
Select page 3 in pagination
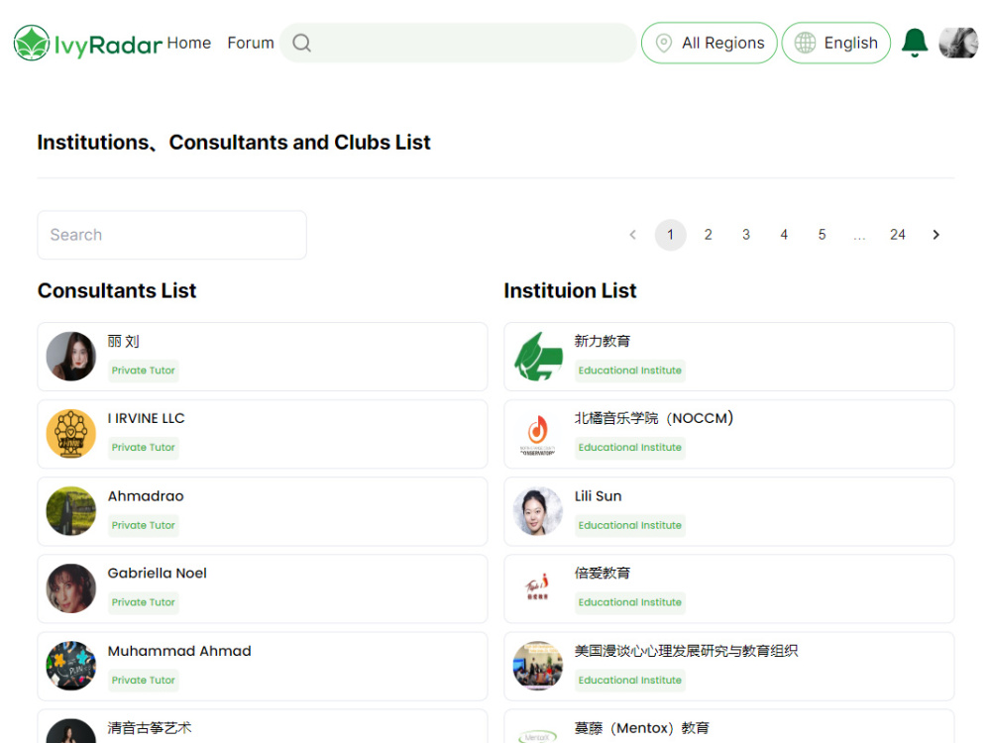pyautogui.click(x=746, y=235)
